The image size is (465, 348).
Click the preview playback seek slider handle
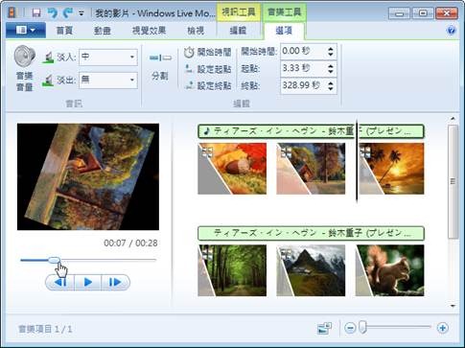55,260
